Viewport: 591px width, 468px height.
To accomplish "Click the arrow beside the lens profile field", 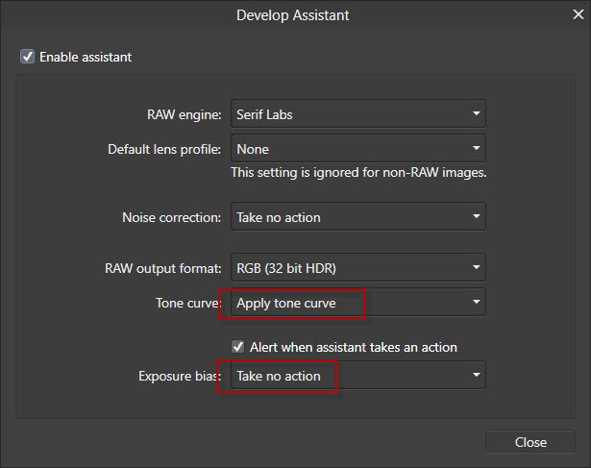I will 476,149.
